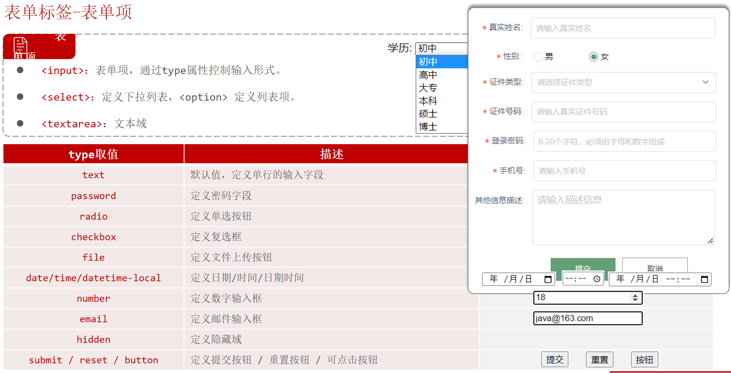Click the 'radio' cell in the table
731x373 pixels.
coord(93,216)
